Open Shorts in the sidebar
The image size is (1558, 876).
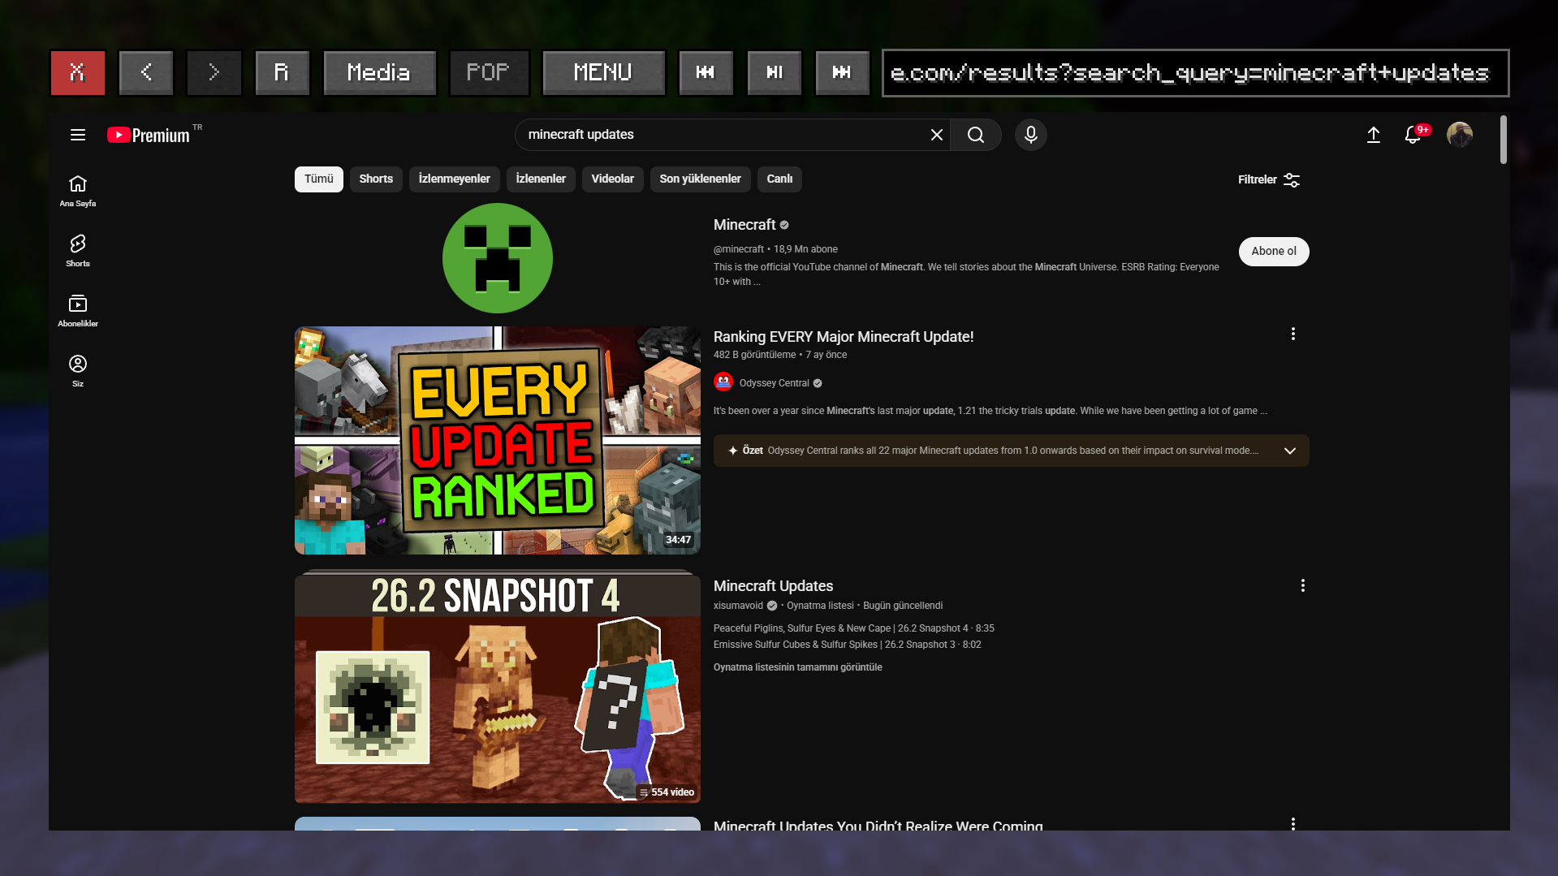[x=78, y=251]
